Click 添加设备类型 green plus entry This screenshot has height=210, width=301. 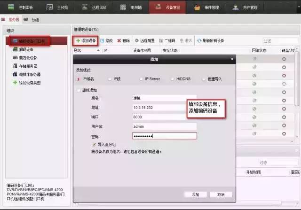[30, 83]
